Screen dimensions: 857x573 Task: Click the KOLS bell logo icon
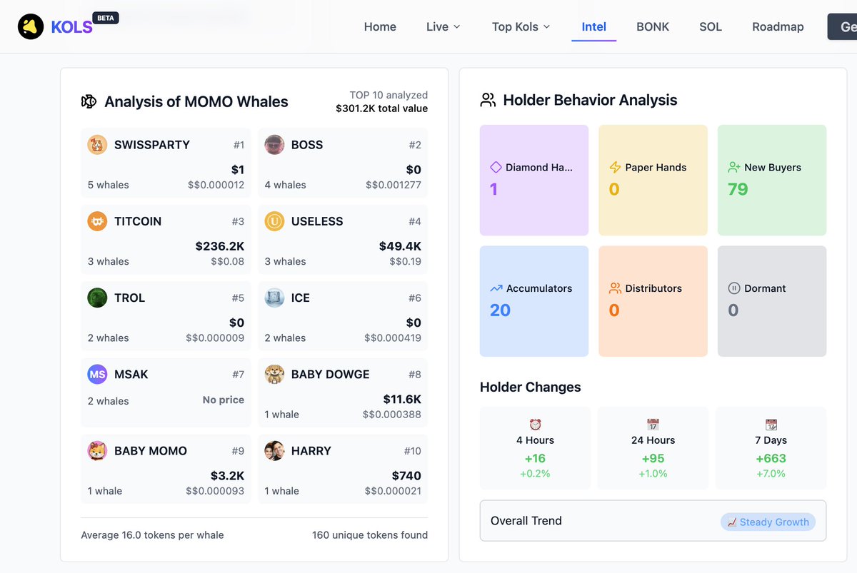tap(31, 26)
